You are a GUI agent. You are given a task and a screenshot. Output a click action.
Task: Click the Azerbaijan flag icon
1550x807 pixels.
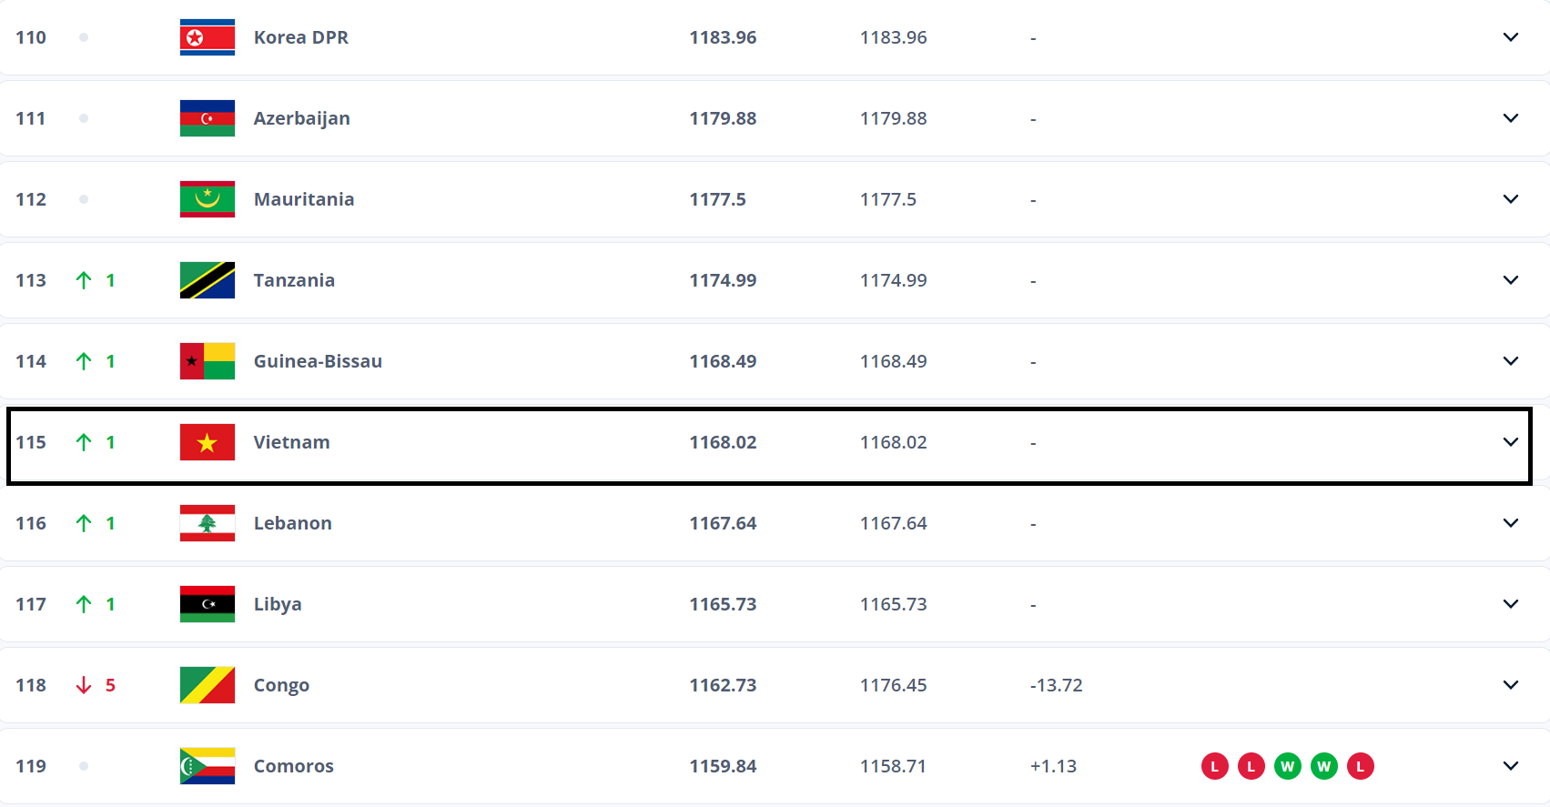tap(208, 118)
